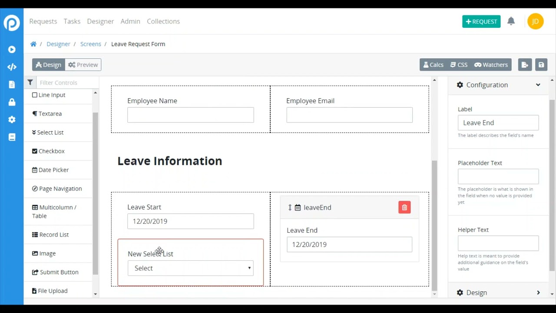The height and width of the screenshot is (313, 556).
Task: Open the gear icon in left sidebar
Action: point(12,120)
